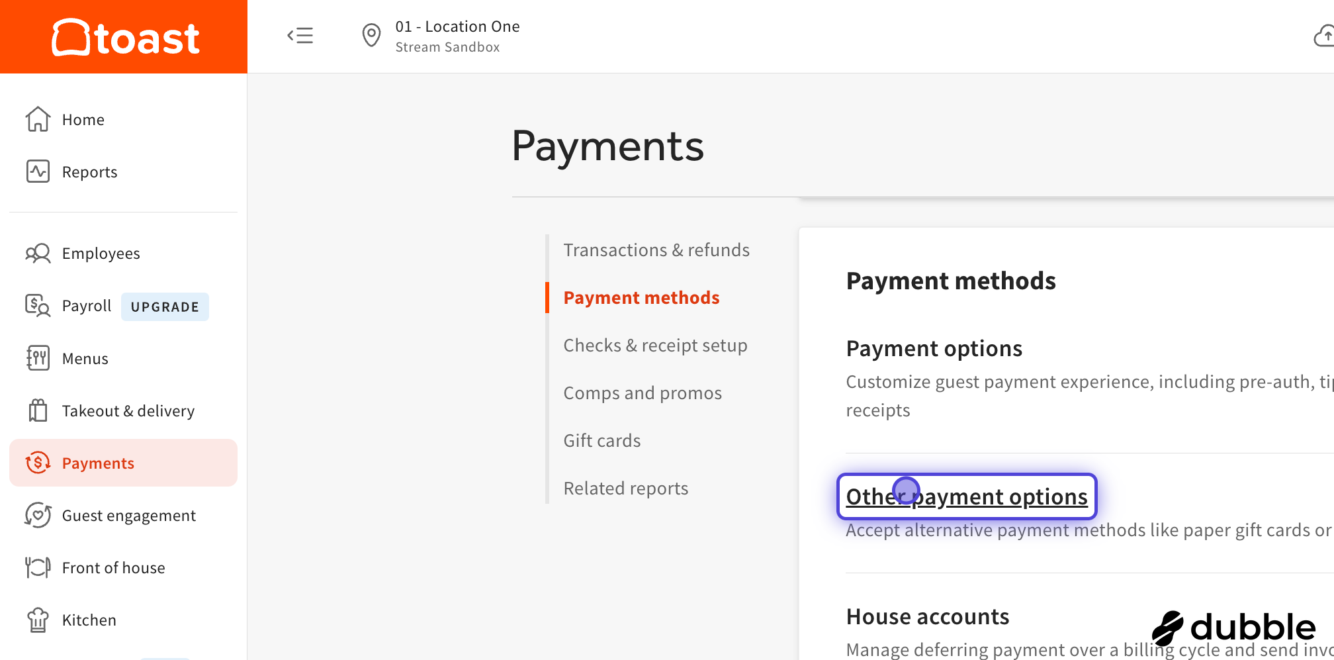
Task: Open Payroll in the sidebar
Action: (x=86, y=306)
